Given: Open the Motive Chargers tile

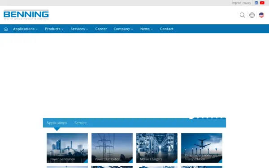Looking at the screenshot, I should pos(157,148).
